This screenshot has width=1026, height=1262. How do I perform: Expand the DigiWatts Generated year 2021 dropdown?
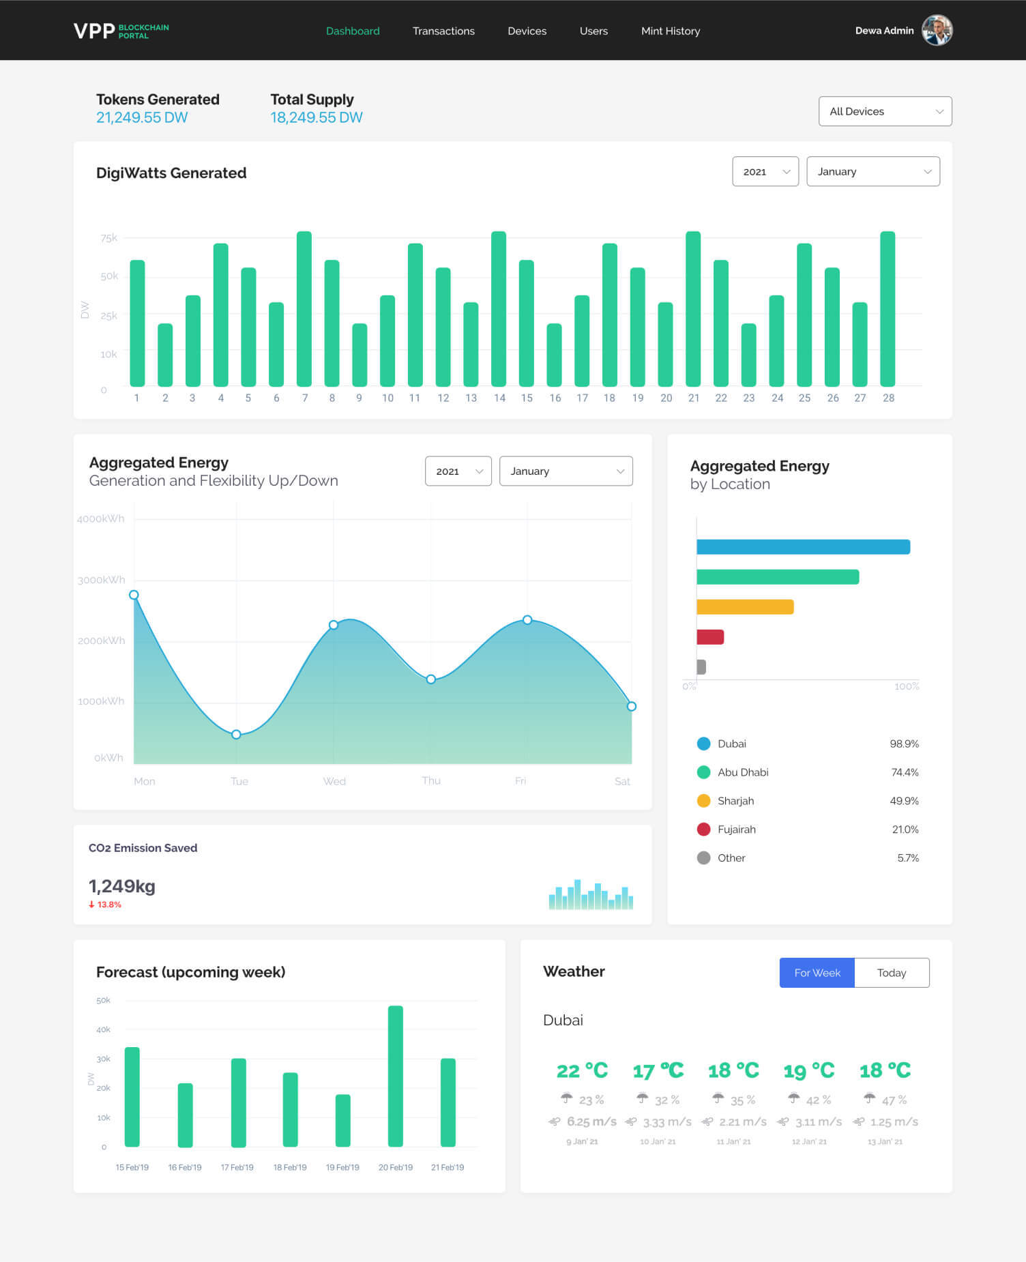click(765, 172)
